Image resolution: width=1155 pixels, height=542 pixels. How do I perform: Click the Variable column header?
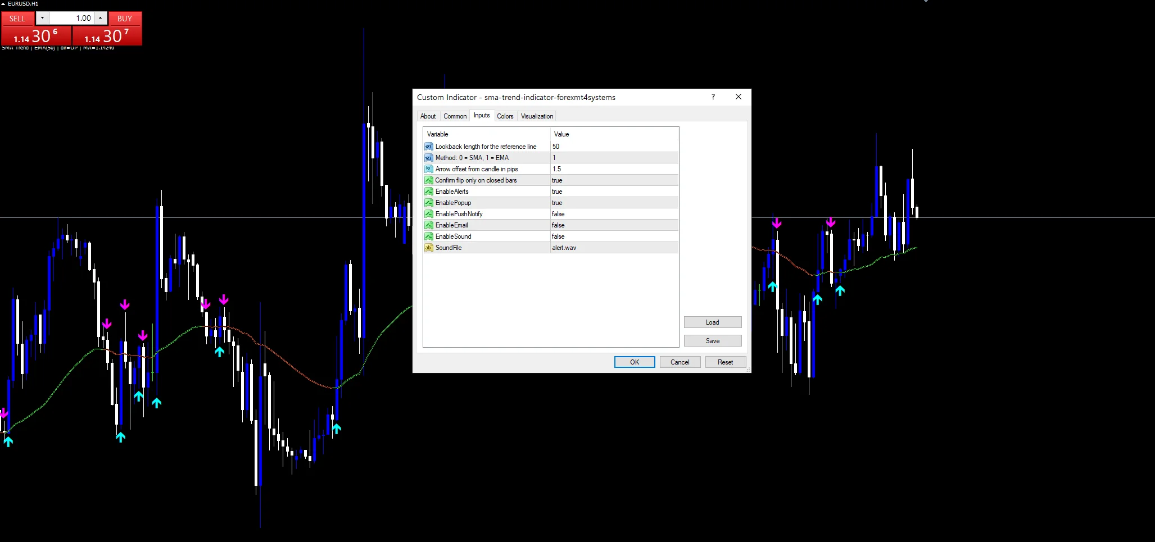click(487, 134)
